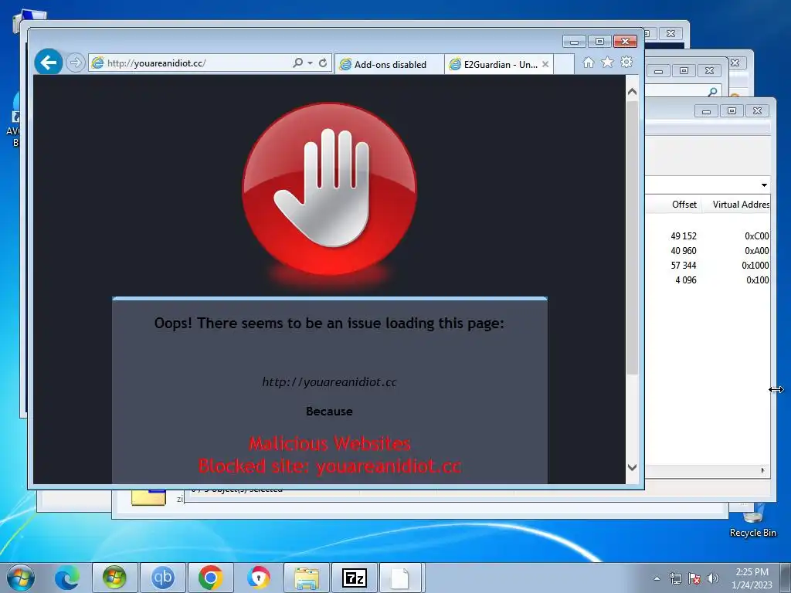Click the red stop hand graphic
Image resolution: width=791 pixels, height=593 pixels.
click(x=329, y=189)
